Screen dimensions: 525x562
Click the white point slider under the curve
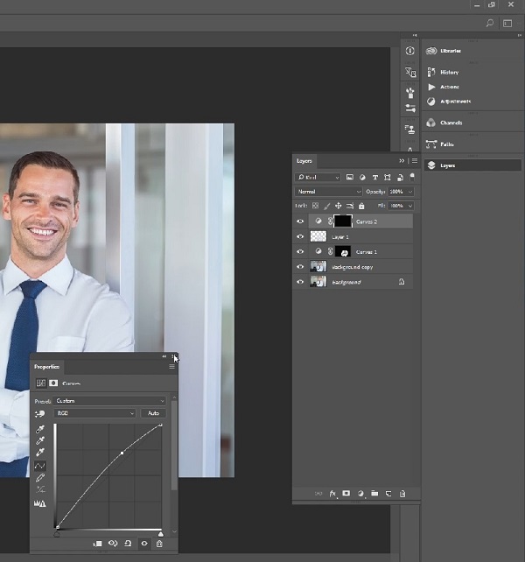pyautogui.click(x=160, y=532)
